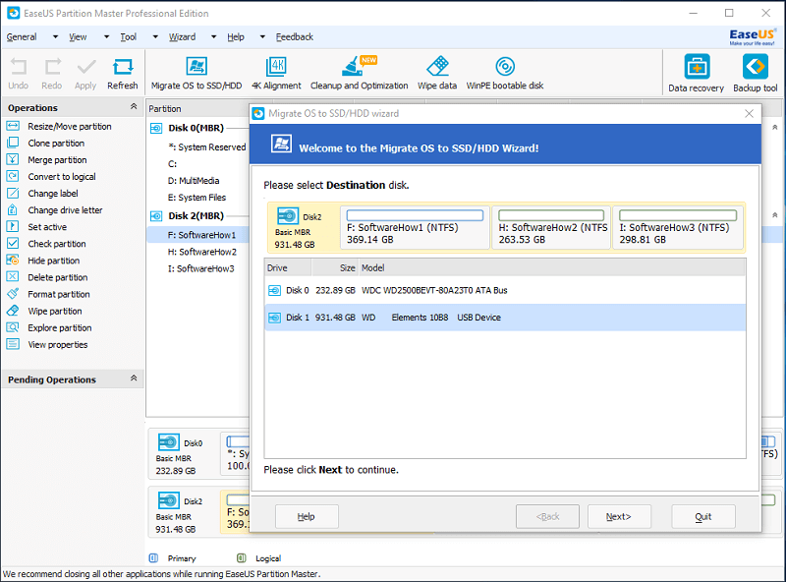Click the Redo toolbar icon
Viewport: 786px width, 582px height.
pyautogui.click(x=52, y=74)
